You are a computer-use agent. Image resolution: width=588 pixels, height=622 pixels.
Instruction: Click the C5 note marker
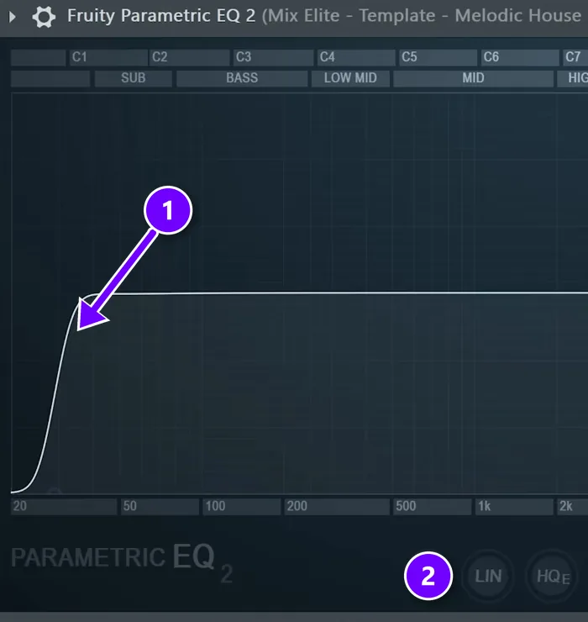coord(438,57)
